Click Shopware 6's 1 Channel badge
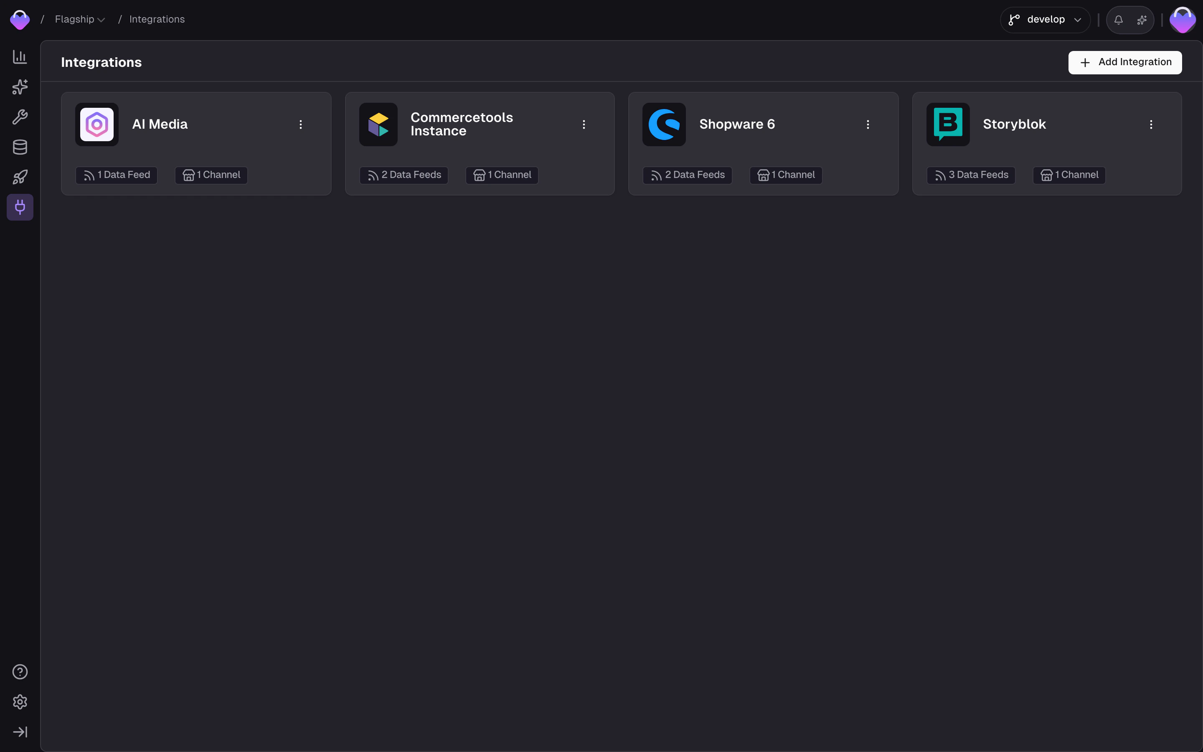The image size is (1203, 752). pyautogui.click(x=786, y=175)
